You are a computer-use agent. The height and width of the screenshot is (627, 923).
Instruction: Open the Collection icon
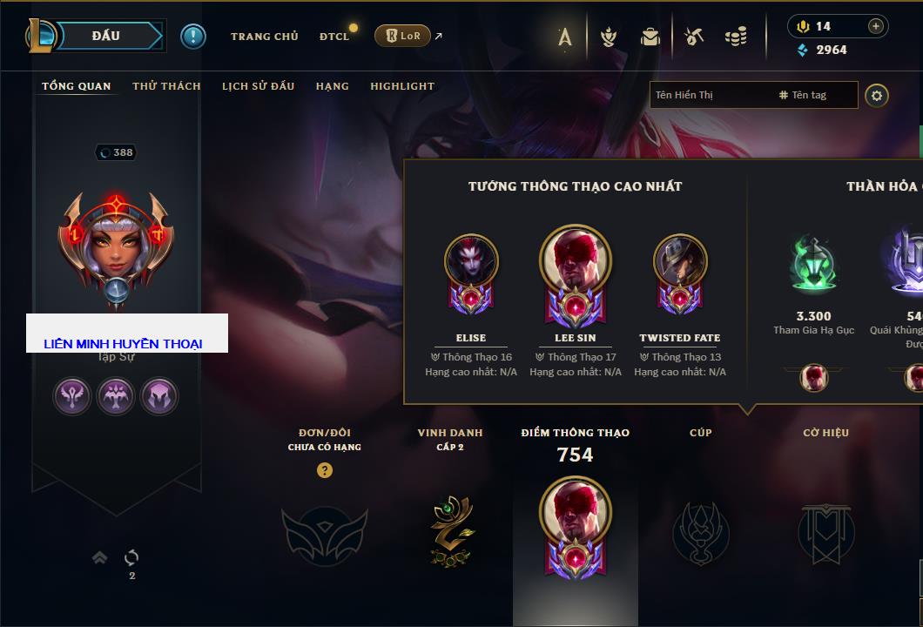[609, 37]
